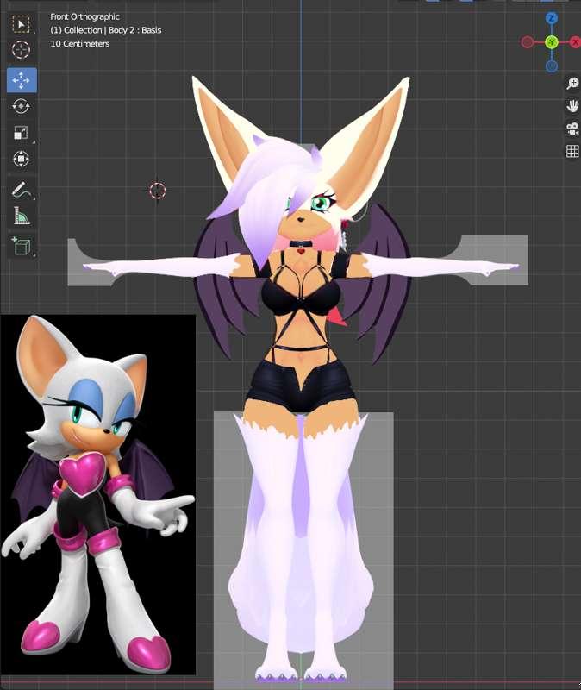Click the Rouge the Bat reference image

pos(97,494)
